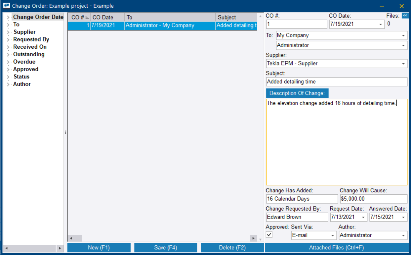Click the Save (F4) button

tap(165, 247)
